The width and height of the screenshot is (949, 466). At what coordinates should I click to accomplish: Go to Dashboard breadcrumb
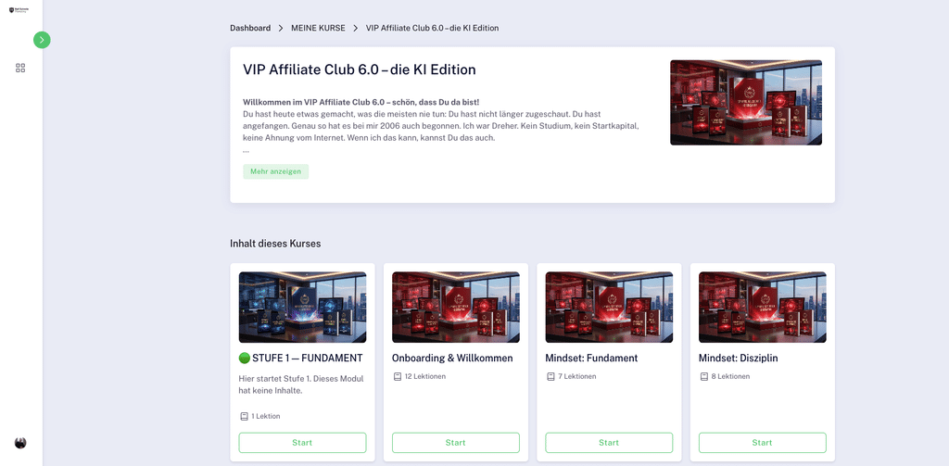pos(250,28)
